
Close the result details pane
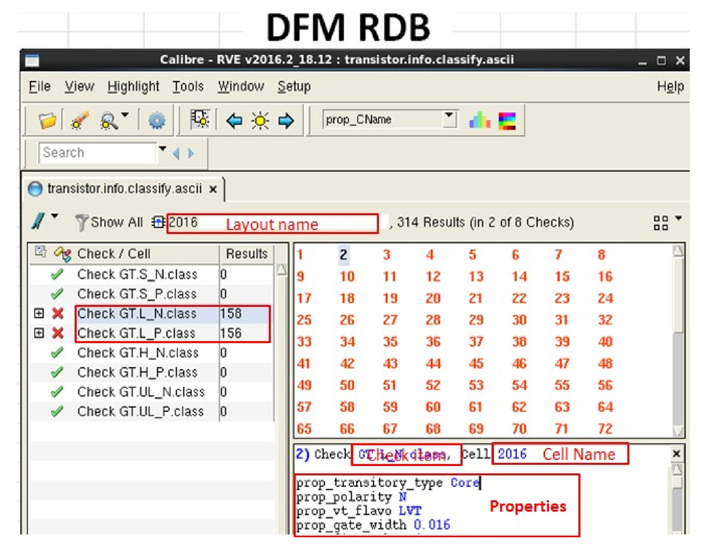pyautogui.click(x=676, y=454)
